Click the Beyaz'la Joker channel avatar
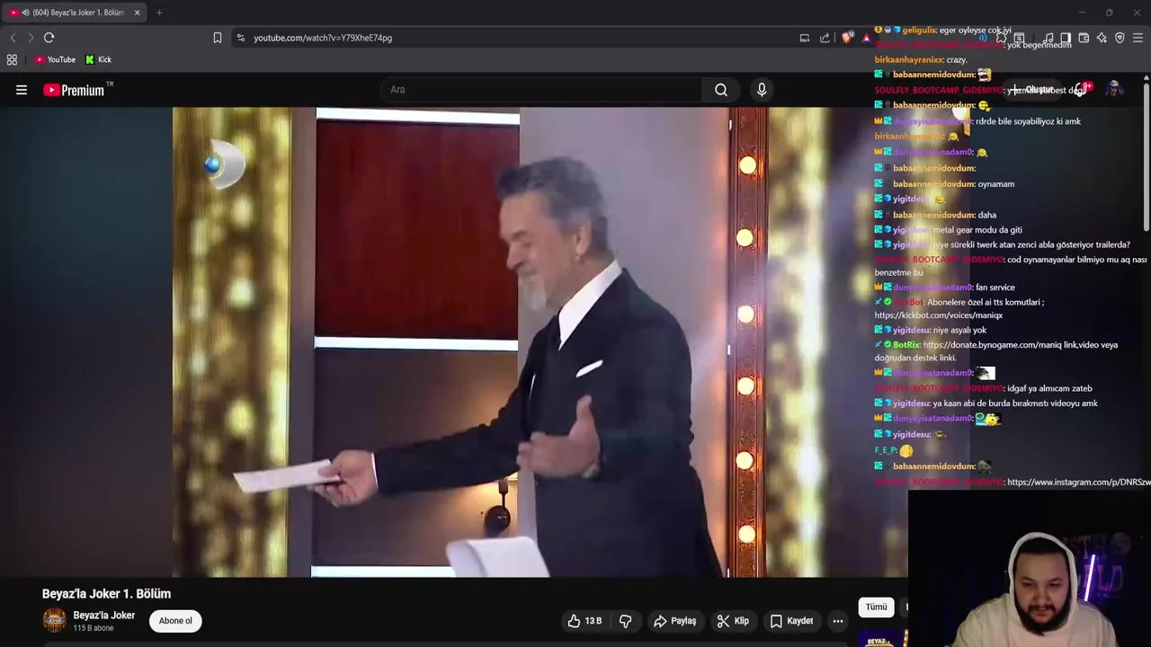Screen dimensions: 1151x647 click(55, 620)
